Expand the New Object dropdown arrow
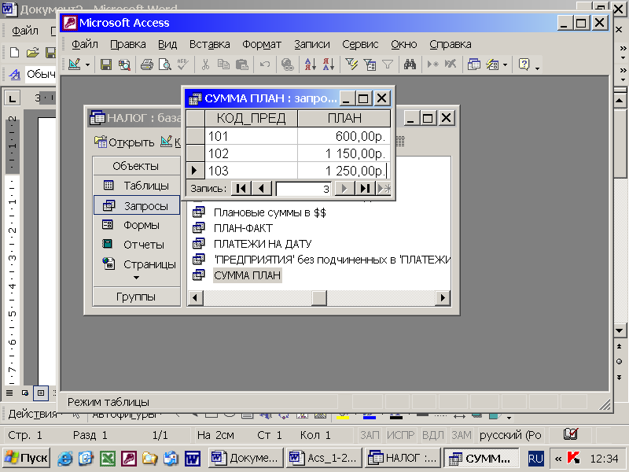The height and width of the screenshot is (472, 629). (505, 65)
